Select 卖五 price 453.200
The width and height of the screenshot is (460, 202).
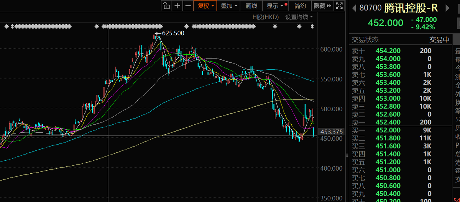click(388, 91)
